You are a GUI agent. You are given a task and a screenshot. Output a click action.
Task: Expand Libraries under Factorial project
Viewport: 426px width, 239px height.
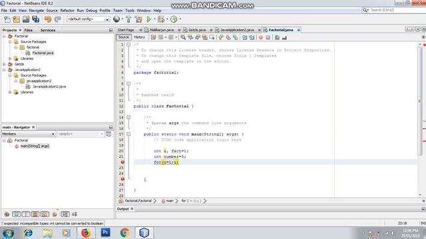tap(10, 58)
